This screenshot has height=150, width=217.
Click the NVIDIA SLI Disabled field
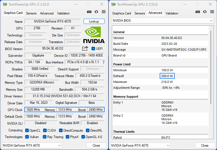tap(41, 123)
